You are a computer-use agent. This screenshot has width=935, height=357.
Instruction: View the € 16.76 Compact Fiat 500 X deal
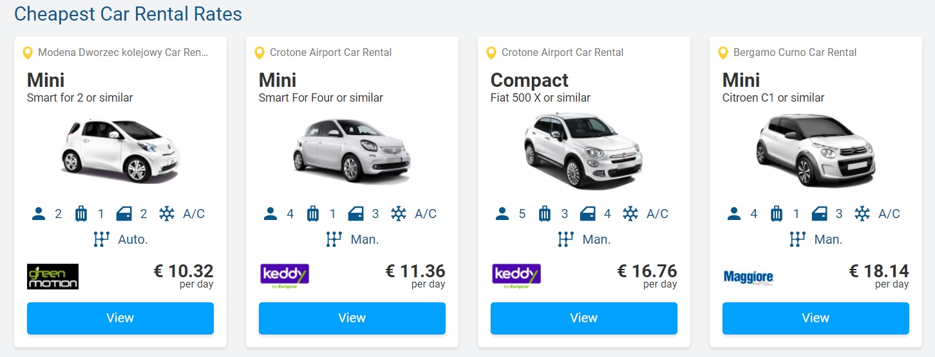(x=584, y=318)
